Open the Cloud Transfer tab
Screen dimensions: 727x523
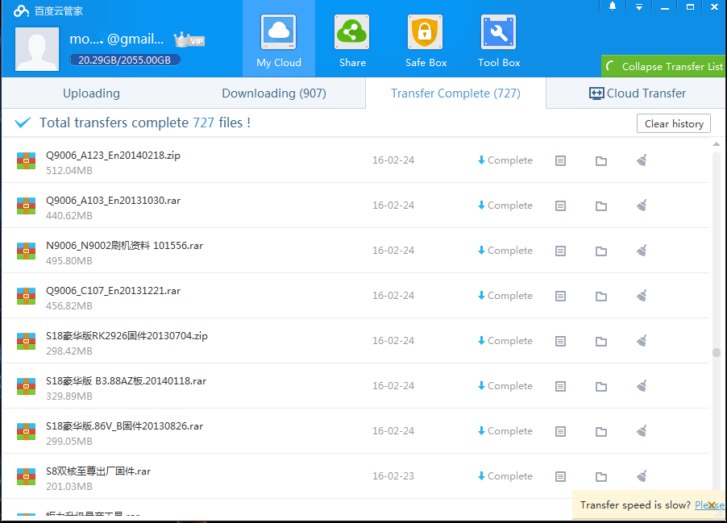(637, 93)
